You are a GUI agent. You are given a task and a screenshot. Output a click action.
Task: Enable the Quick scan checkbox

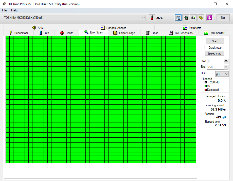click(206, 48)
